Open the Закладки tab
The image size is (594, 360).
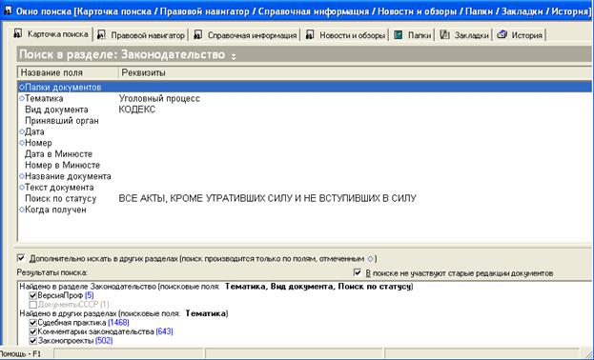(x=464, y=35)
